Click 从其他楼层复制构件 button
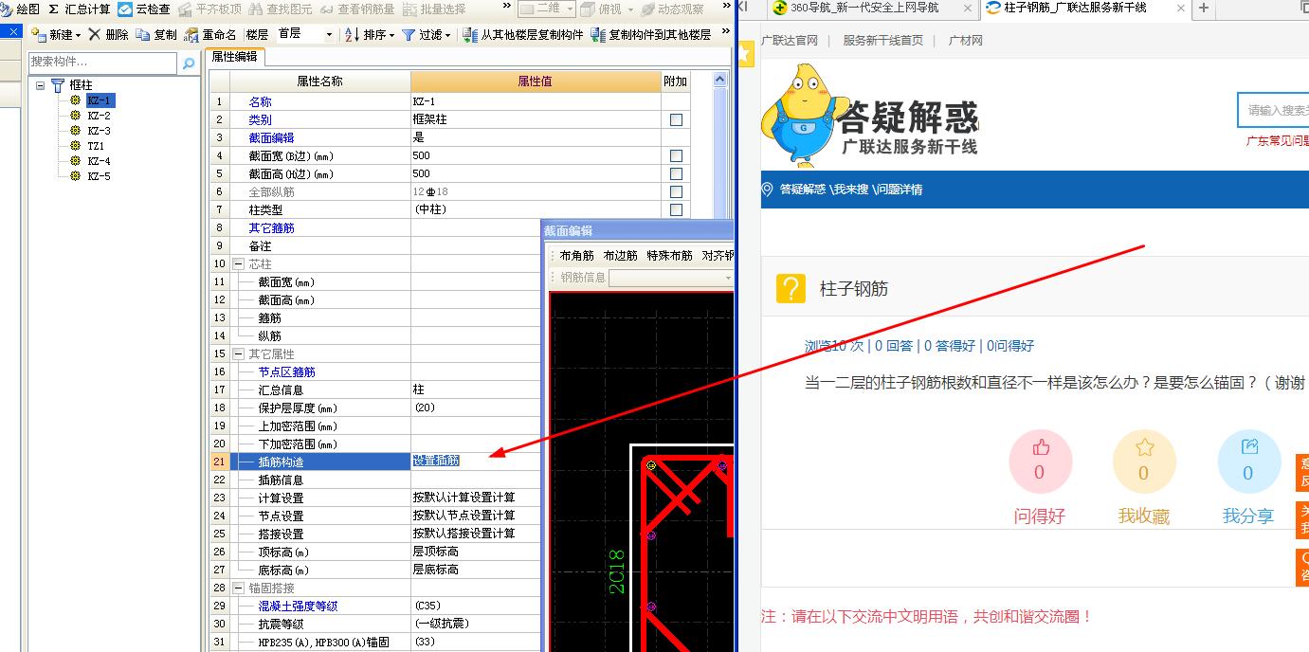The height and width of the screenshot is (652, 1309). point(523,34)
